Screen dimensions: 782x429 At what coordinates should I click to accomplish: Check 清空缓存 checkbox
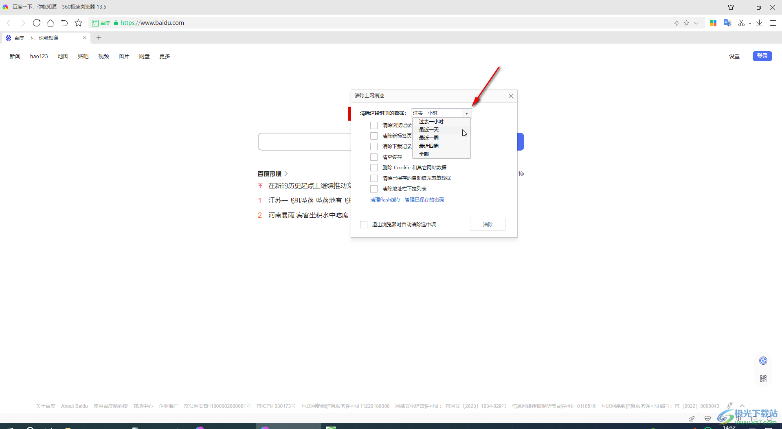[x=374, y=157]
